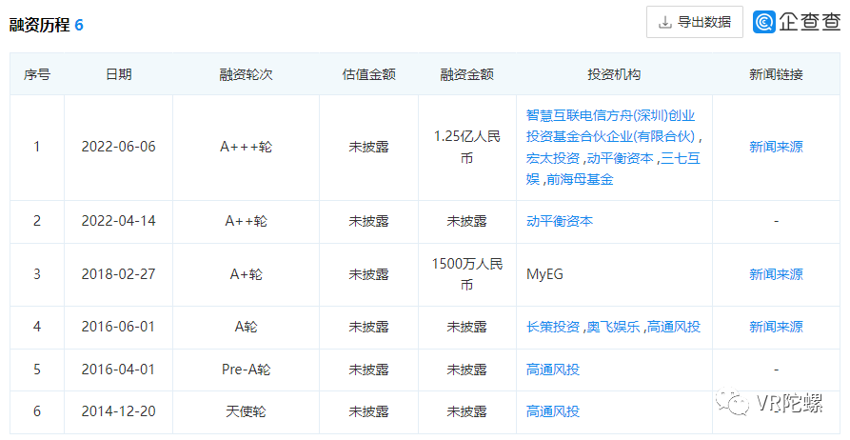
Task: Open the 企查查 logo icon
Action: [763, 22]
